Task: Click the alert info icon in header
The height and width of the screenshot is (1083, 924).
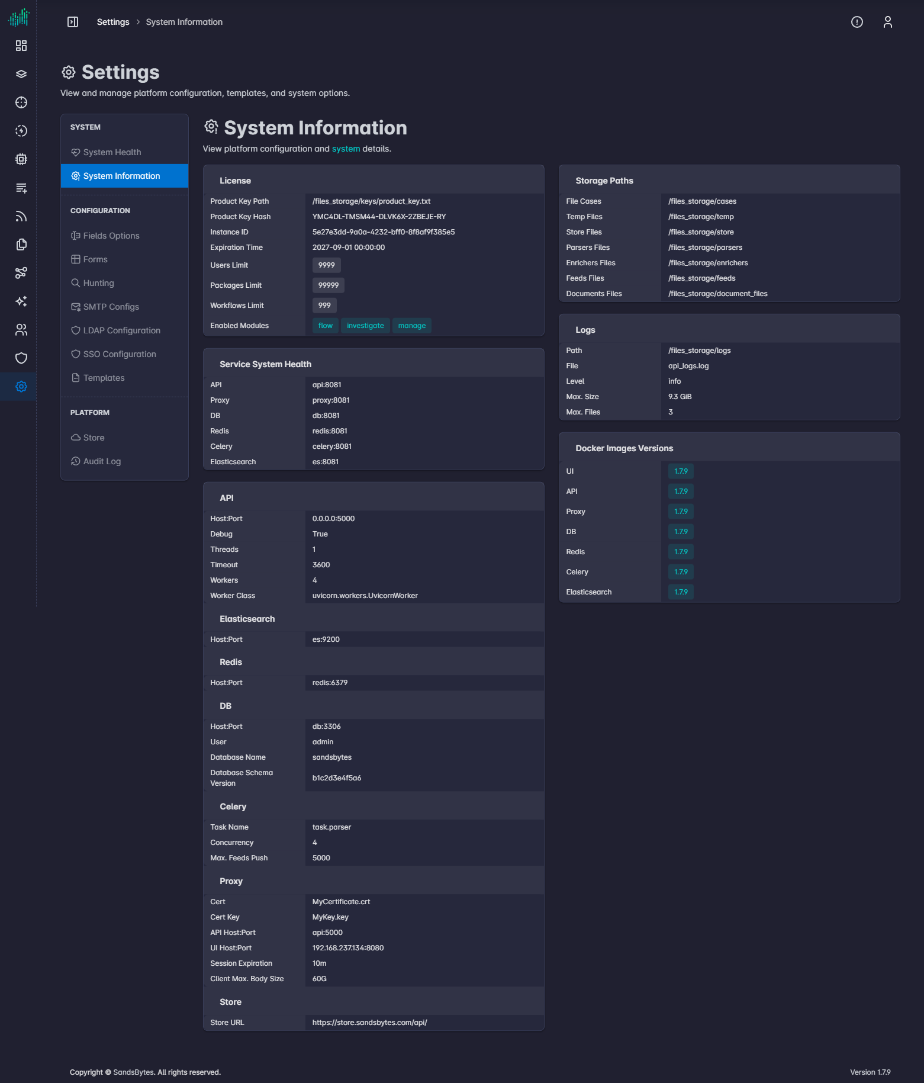Action: (x=857, y=22)
